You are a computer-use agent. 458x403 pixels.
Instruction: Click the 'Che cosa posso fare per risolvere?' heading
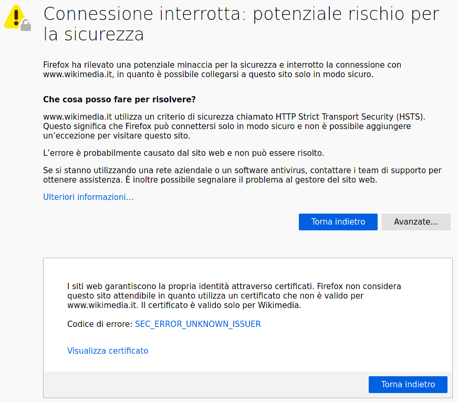[x=119, y=100]
